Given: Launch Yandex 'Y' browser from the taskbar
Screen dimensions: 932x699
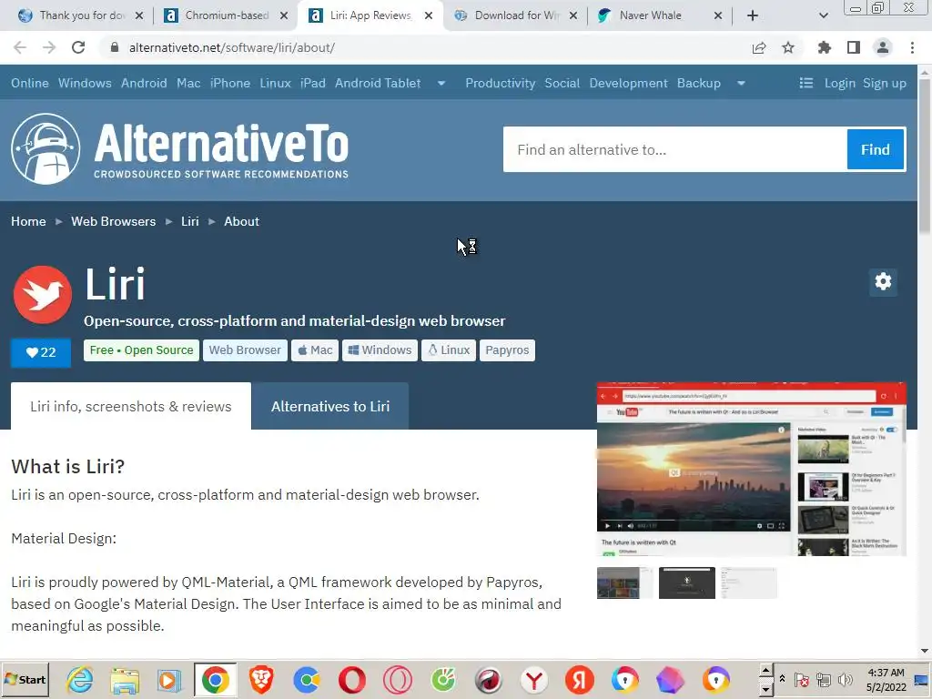Looking at the screenshot, I should pyautogui.click(x=533, y=679).
